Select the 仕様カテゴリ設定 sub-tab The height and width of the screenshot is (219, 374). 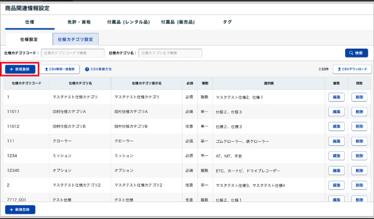[76, 39]
